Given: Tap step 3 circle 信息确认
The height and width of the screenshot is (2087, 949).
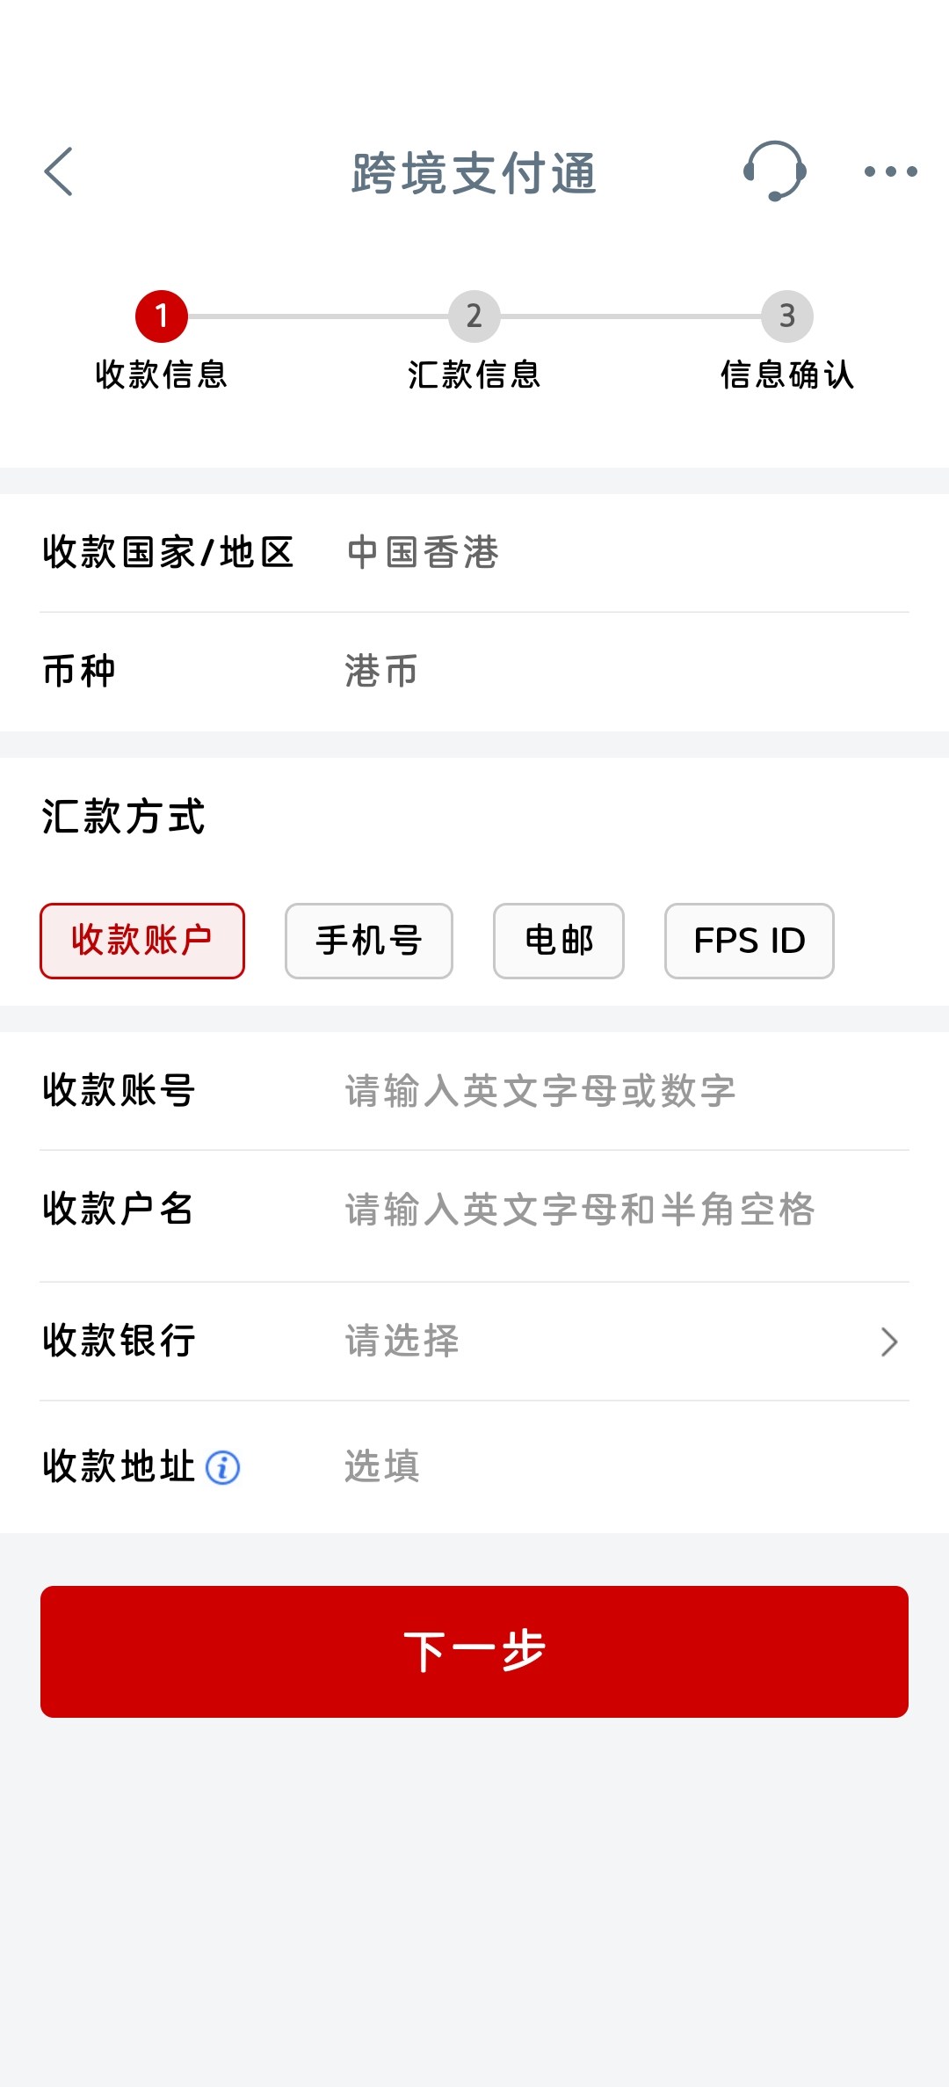Looking at the screenshot, I should pyautogui.click(x=787, y=316).
